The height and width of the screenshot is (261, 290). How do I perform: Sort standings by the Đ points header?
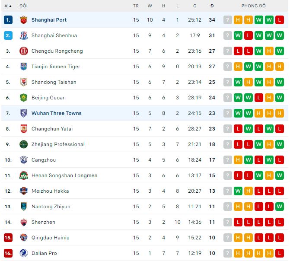[212, 6]
